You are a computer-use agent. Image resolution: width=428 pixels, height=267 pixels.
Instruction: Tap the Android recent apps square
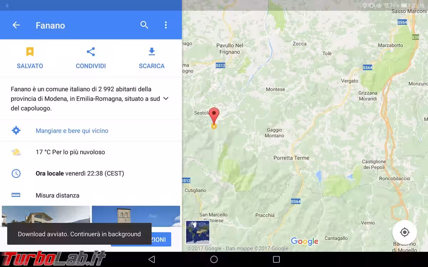276,260
